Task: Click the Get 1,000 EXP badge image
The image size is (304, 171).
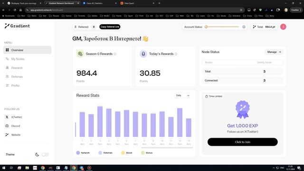Action: tap(243, 110)
